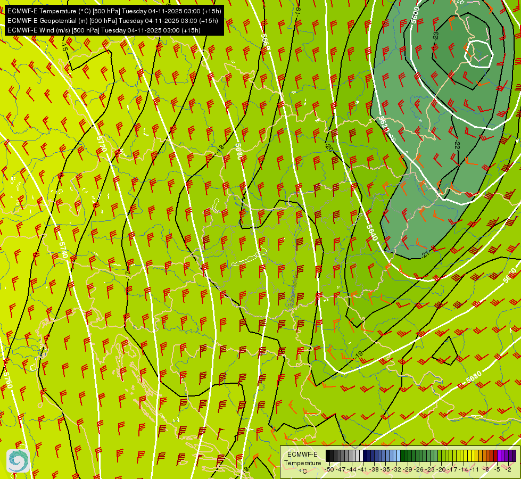Click the -2 tick label in legend

tap(508, 470)
